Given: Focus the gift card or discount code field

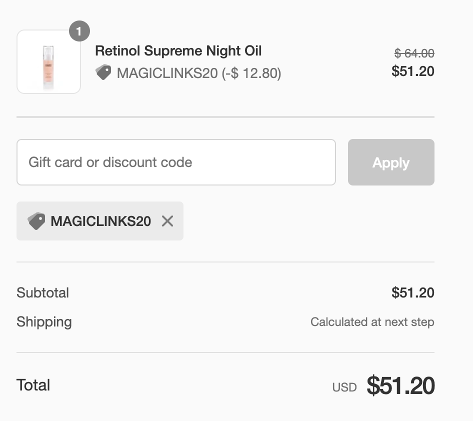Looking at the screenshot, I should tap(176, 162).
